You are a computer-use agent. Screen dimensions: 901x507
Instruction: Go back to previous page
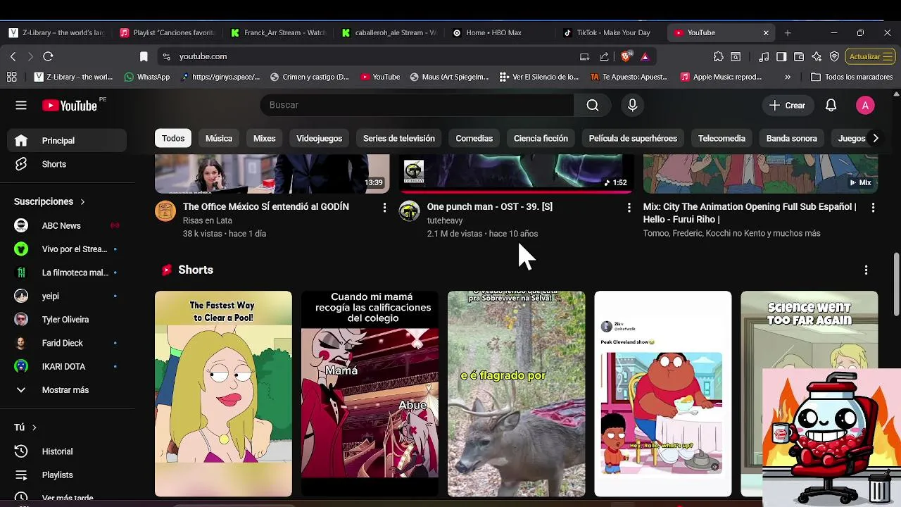13,56
